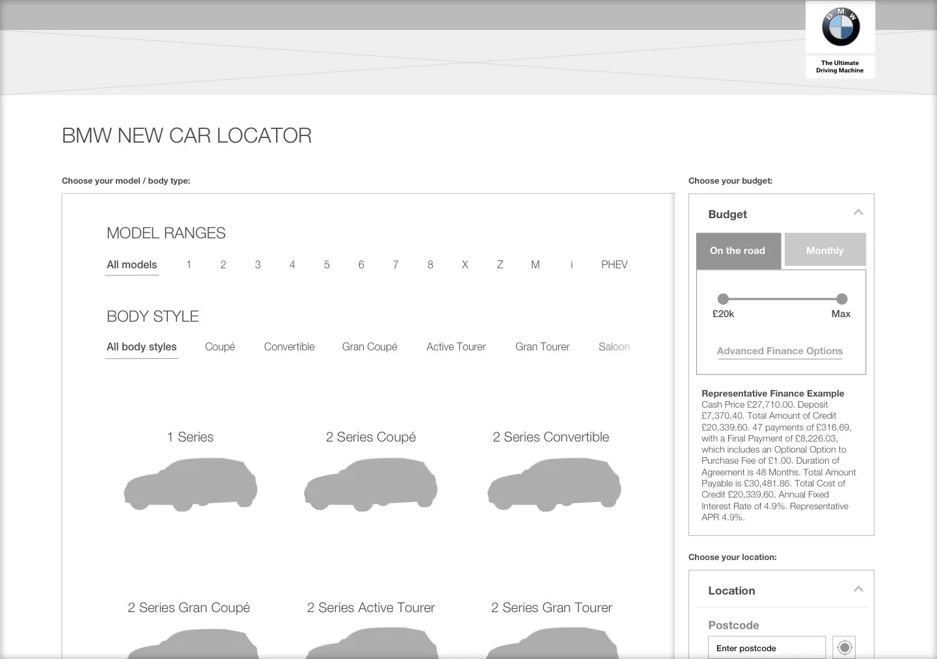
Task: Click the 2 Series Gran Coupé label
Action: coord(189,608)
